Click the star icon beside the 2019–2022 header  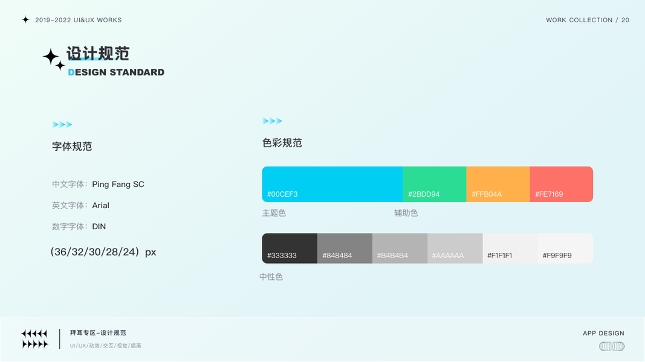coord(25,20)
